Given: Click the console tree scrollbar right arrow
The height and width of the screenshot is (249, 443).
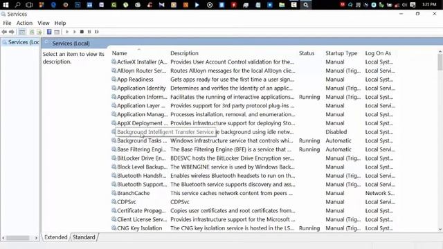Looking at the screenshot, I should tap(36, 238).
